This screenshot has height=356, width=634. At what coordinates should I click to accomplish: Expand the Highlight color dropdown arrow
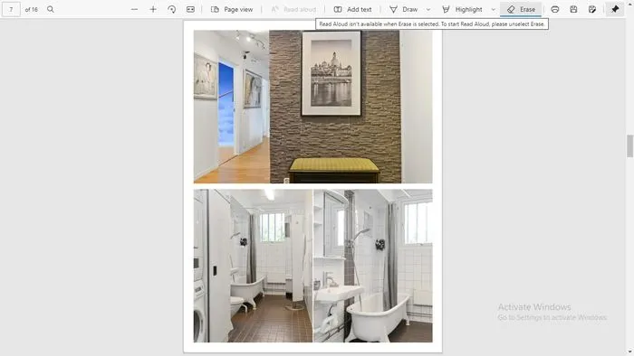point(493,9)
